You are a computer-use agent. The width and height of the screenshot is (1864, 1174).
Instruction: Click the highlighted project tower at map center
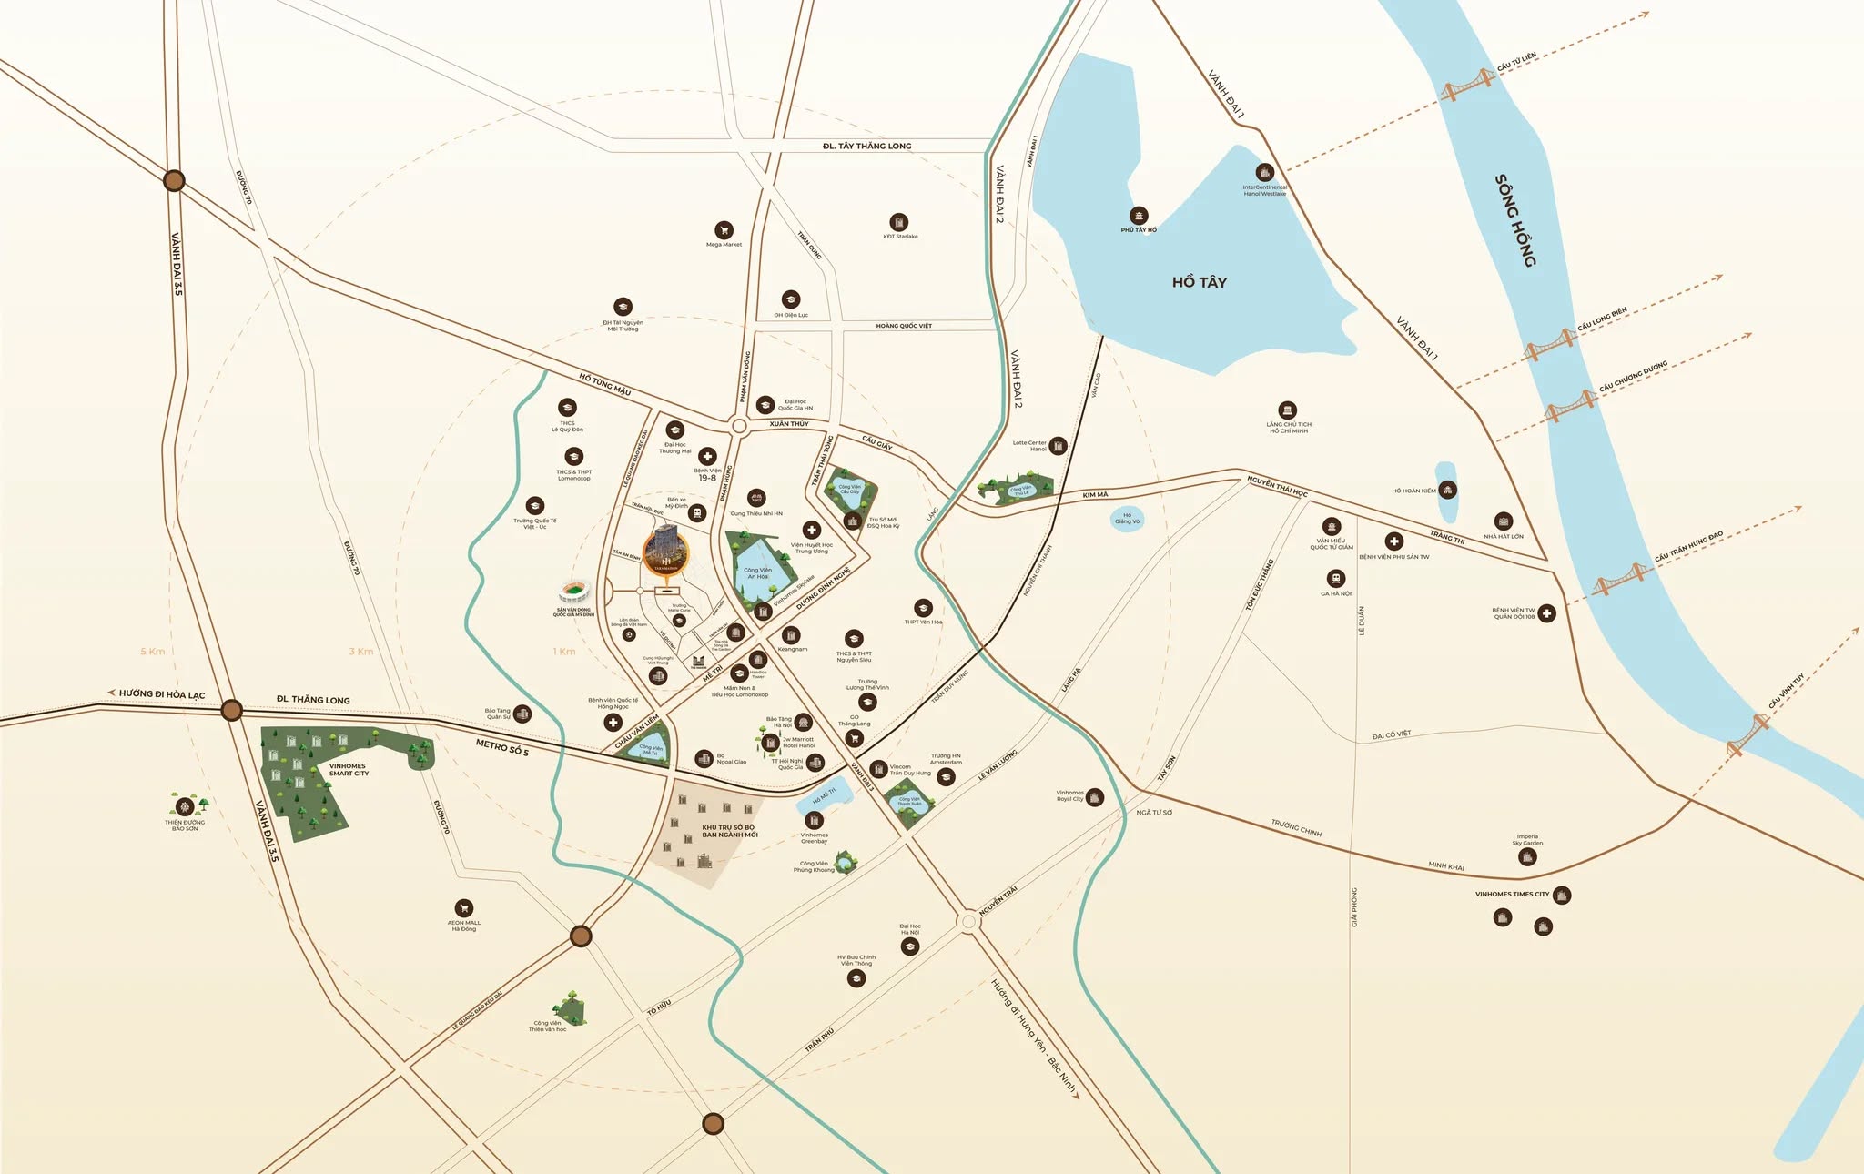pyautogui.click(x=665, y=550)
